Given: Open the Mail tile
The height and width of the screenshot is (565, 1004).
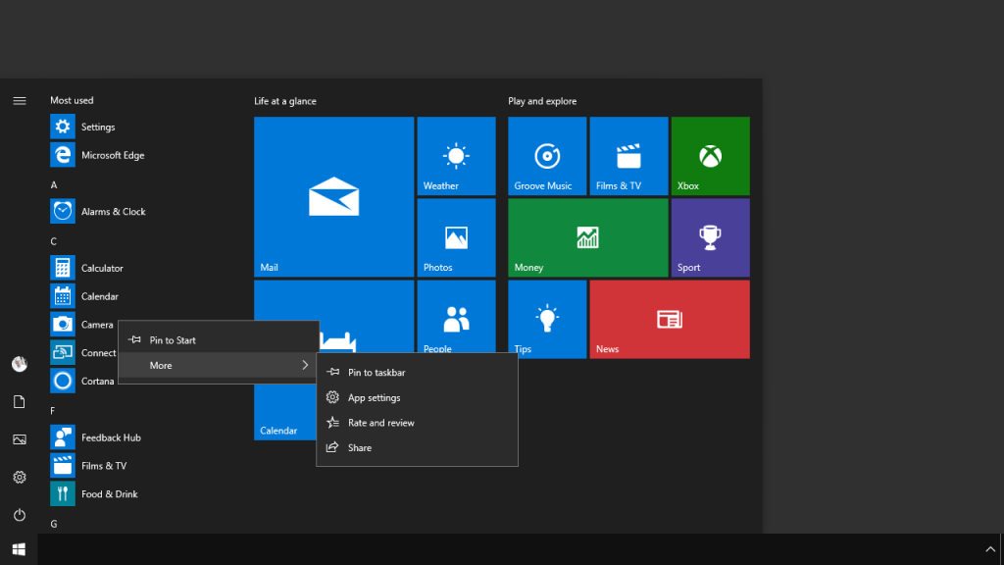Looking at the screenshot, I should [333, 196].
